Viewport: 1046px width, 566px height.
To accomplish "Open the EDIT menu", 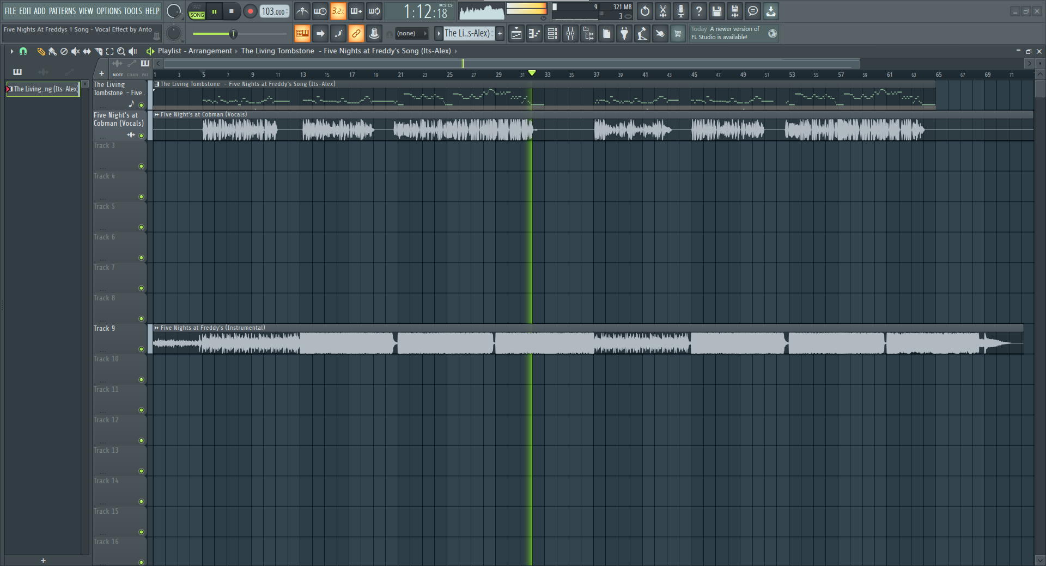I will [x=25, y=11].
